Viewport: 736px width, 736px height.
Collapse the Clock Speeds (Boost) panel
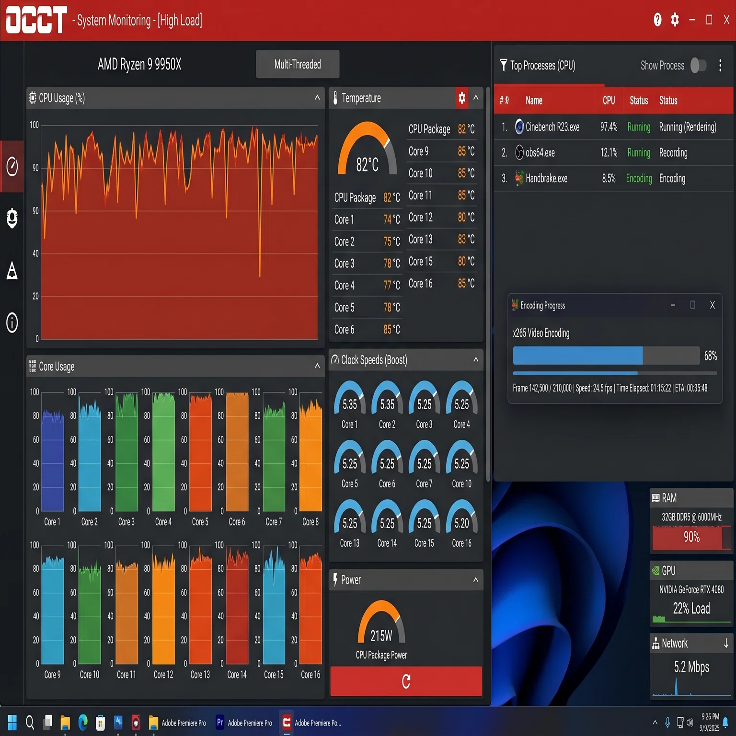click(x=476, y=360)
